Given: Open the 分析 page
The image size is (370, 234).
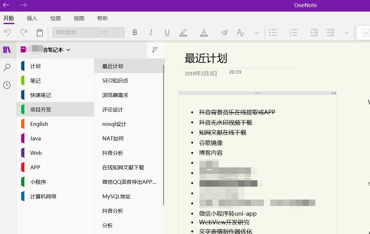Looking at the screenshot, I should tap(129, 225).
